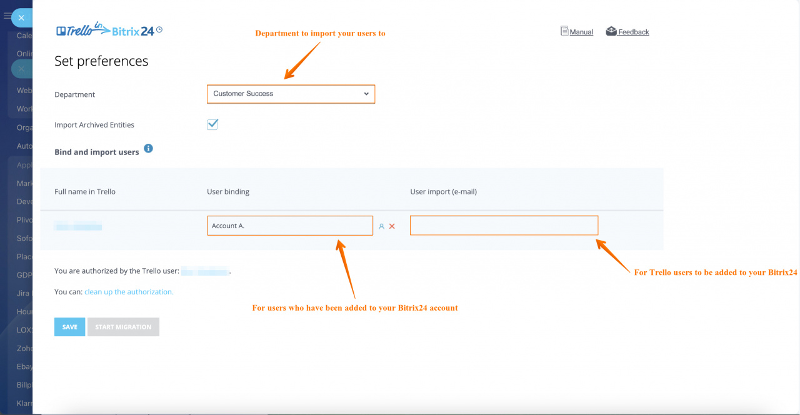This screenshot has height=415, width=800.
Task: Click the info icon beside "Bind and import users"
Action: point(148,149)
